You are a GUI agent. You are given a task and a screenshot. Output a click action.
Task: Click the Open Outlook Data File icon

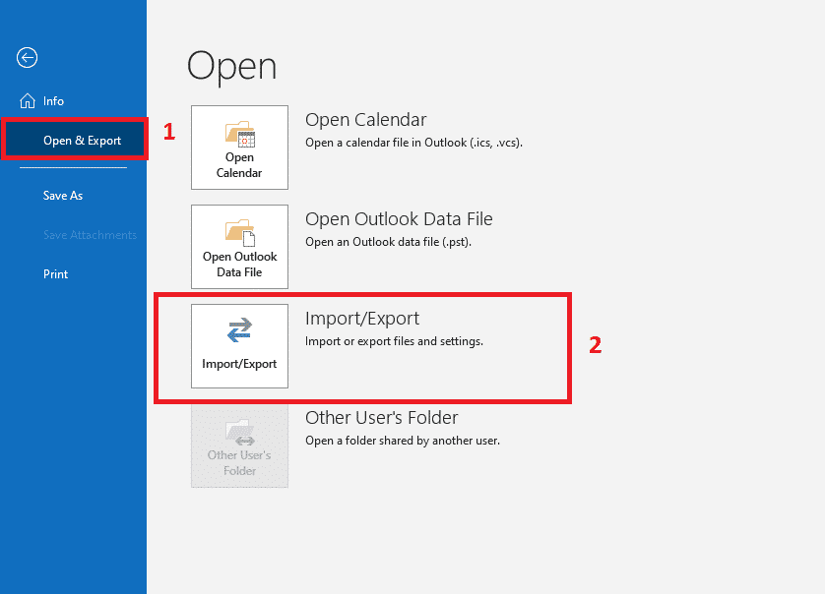point(239,231)
